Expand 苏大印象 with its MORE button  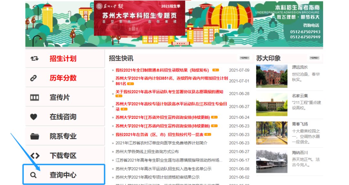(x=314, y=58)
